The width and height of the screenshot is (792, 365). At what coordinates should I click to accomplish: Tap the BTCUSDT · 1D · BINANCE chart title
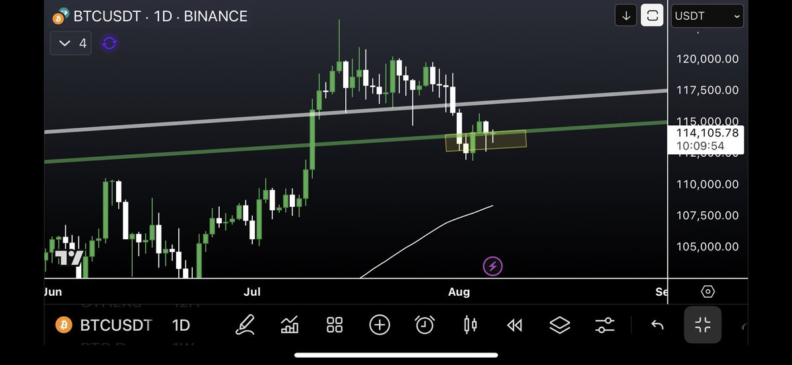(x=160, y=16)
